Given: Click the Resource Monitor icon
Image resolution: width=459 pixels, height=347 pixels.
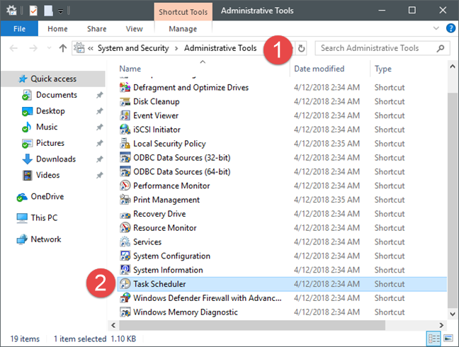Looking at the screenshot, I should coord(125,227).
